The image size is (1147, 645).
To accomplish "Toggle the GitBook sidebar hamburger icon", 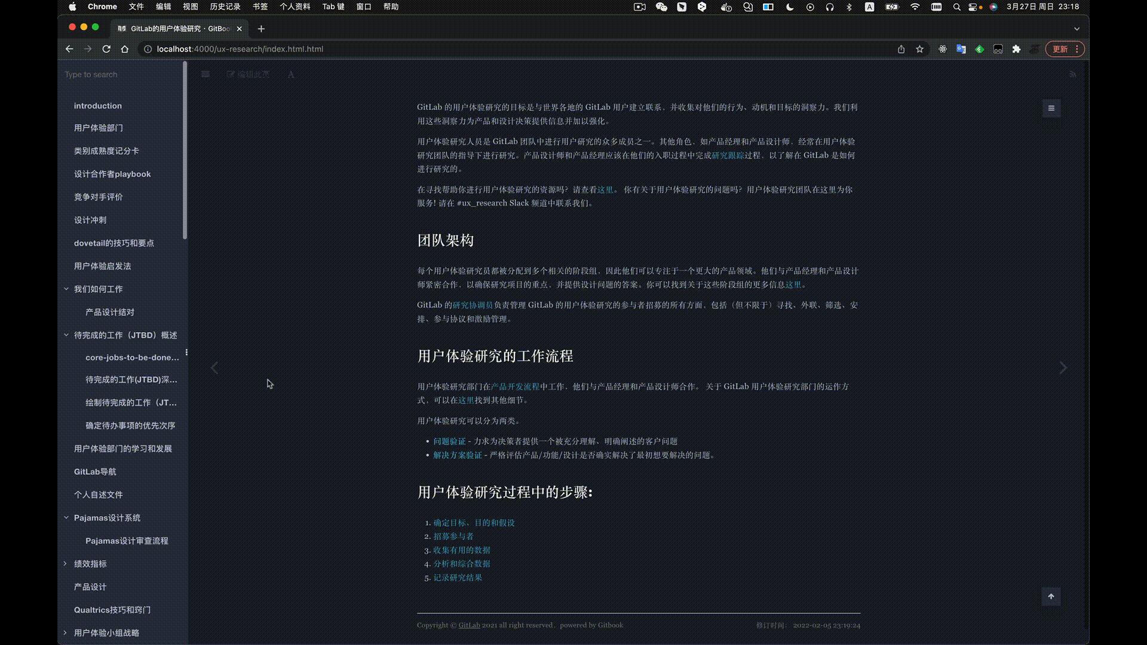I will click(206, 75).
